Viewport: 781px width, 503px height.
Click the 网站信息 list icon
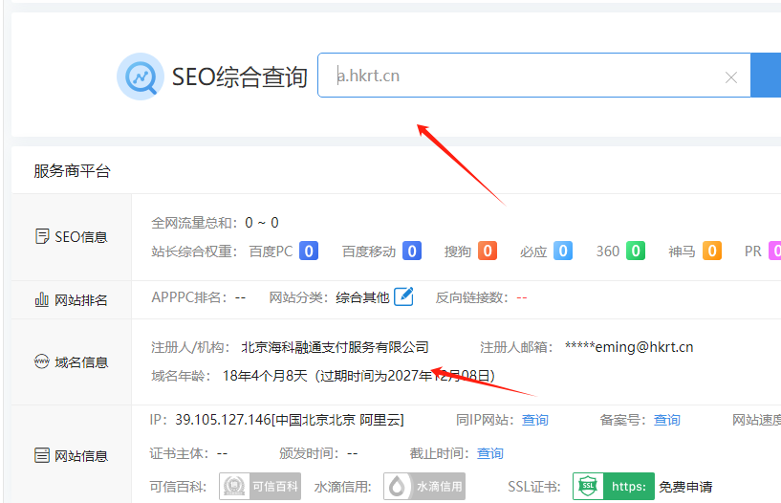42,455
